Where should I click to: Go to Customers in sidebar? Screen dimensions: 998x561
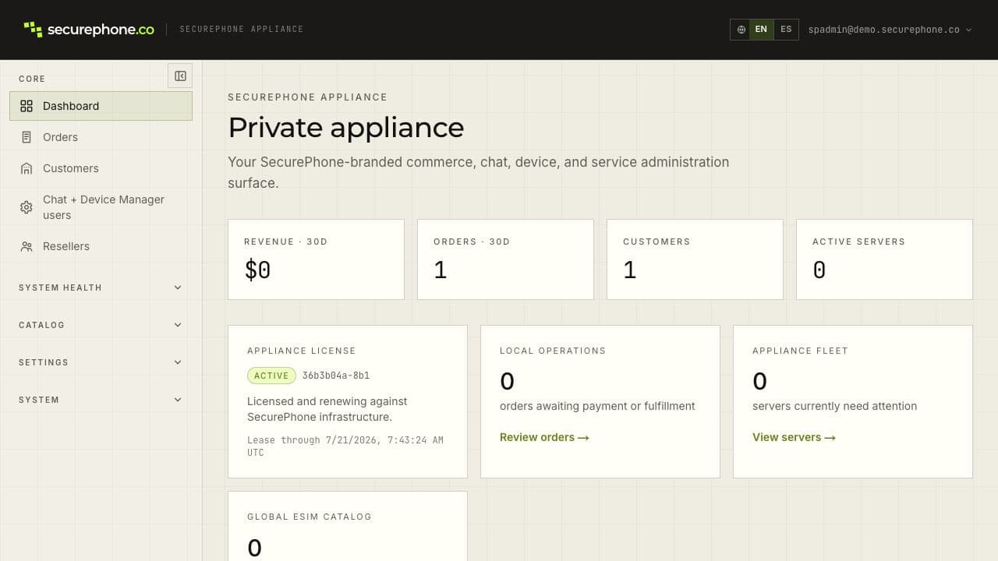[101, 168]
